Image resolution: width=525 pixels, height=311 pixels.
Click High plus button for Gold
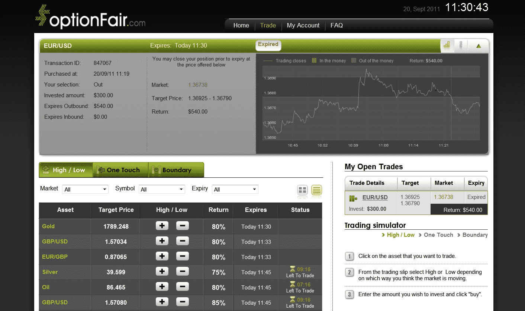pyautogui.click(x=162, y=226)
